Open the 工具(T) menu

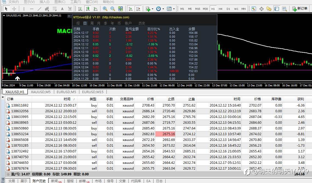point(76,2)
